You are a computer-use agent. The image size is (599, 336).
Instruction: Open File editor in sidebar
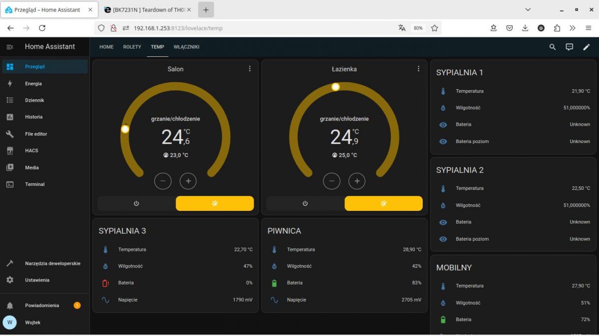tap(45, 134)
